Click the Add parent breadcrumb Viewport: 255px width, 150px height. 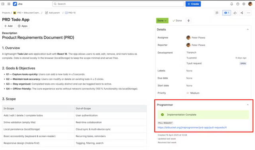point(52,13)
